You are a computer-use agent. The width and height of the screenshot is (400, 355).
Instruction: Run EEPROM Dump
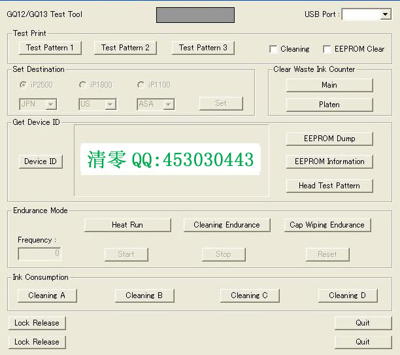pos(329,139)
